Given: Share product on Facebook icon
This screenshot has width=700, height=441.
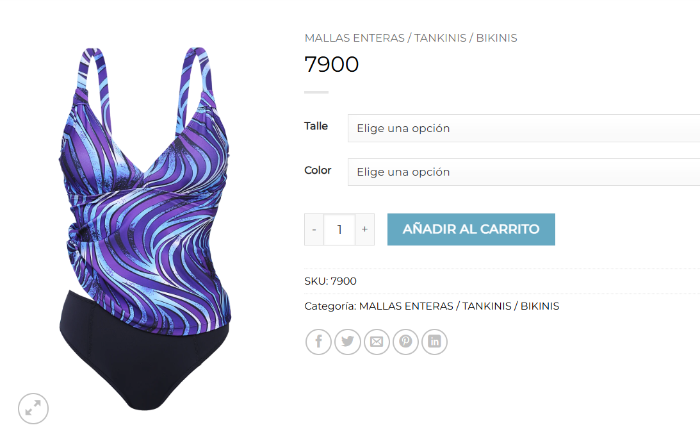Looking at the screenshot, I should point(318,342).
